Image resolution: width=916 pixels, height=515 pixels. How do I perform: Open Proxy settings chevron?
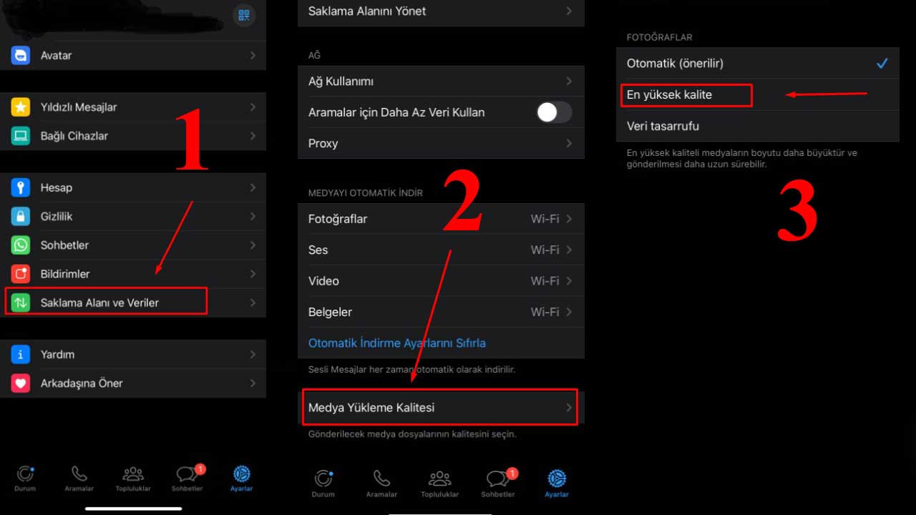[x=569, y=143]
